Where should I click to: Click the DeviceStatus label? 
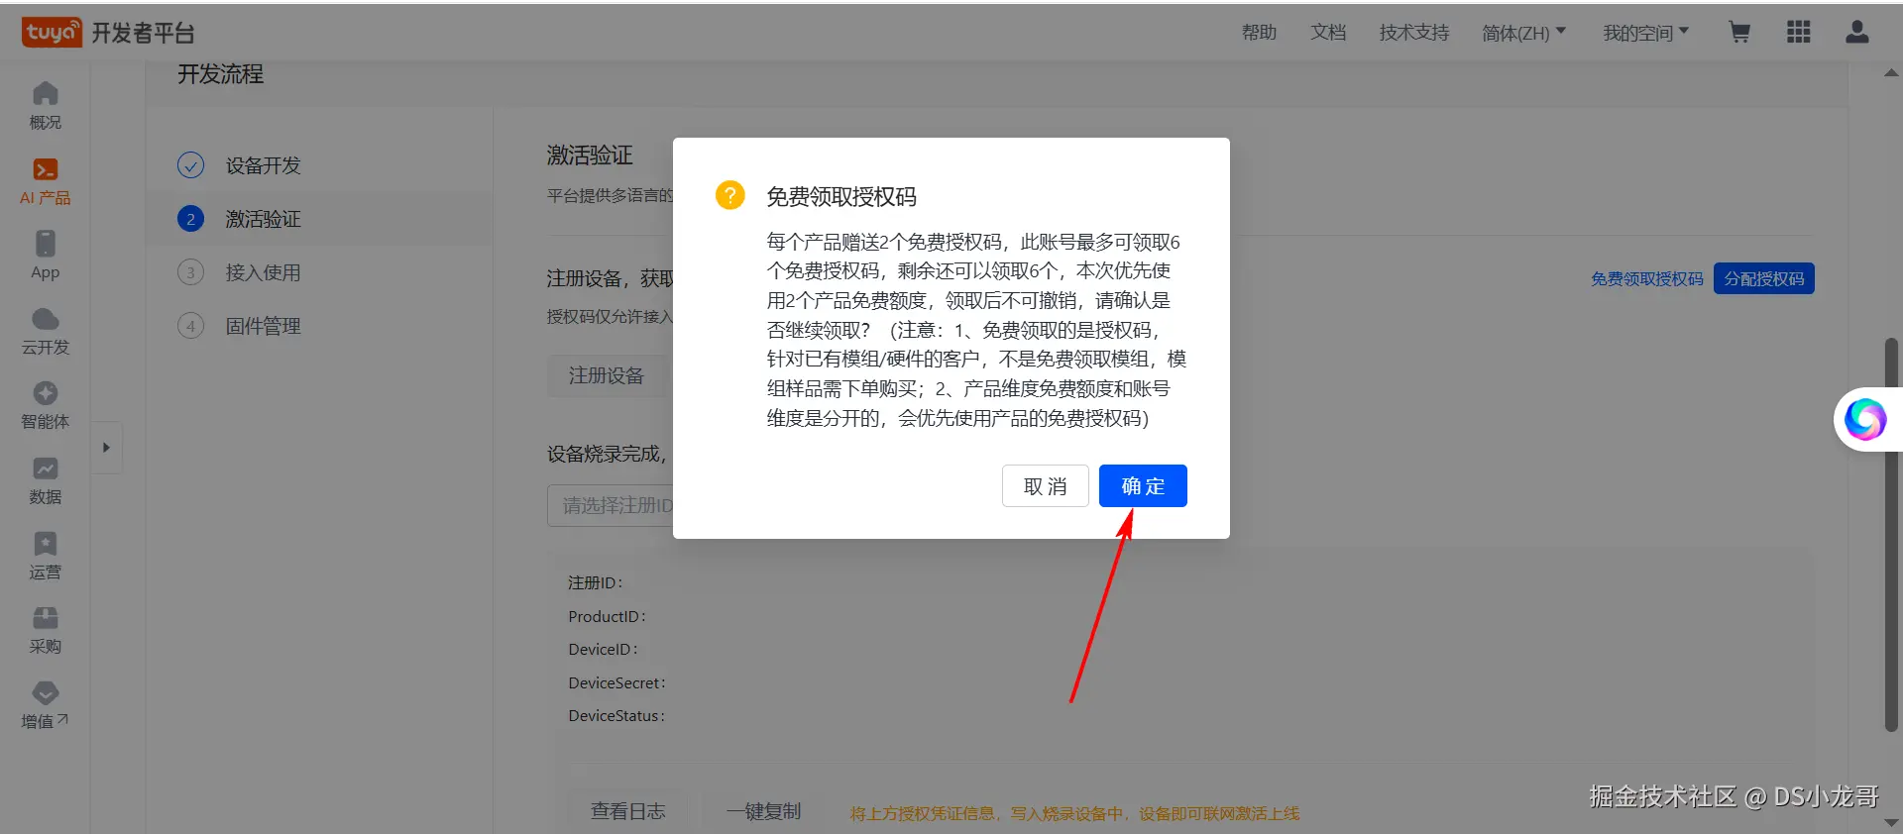pyautogui.click(x=616, y=715)
